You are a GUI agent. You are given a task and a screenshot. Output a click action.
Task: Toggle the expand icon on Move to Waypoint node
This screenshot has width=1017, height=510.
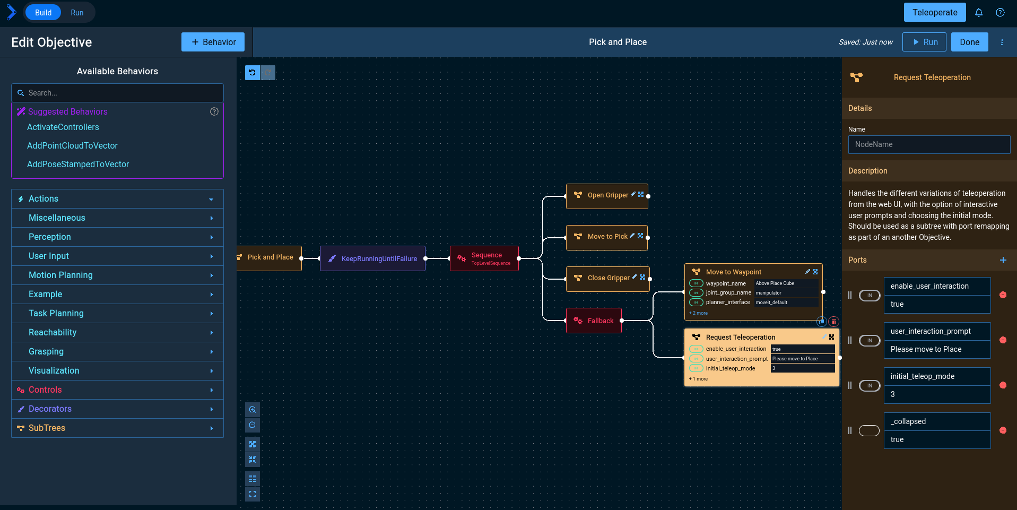[815, 271]
